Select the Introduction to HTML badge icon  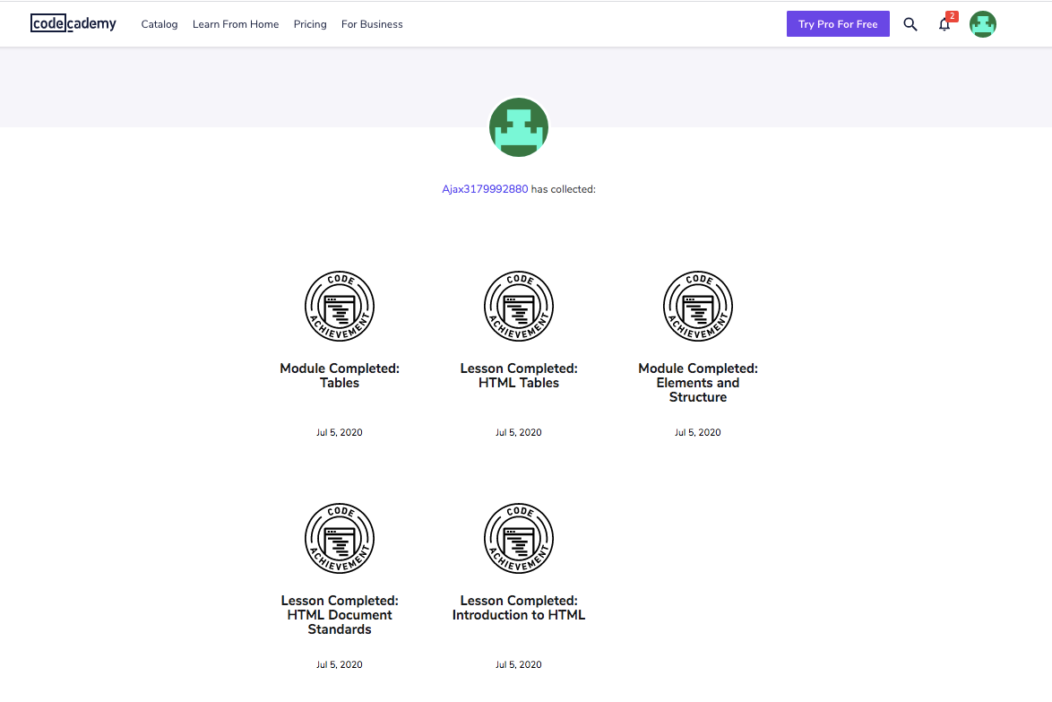point(519,538)
